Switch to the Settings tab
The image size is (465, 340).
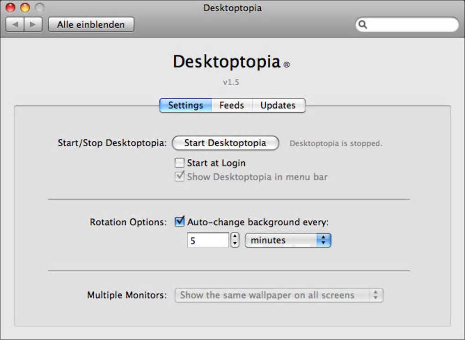point(186,105)
